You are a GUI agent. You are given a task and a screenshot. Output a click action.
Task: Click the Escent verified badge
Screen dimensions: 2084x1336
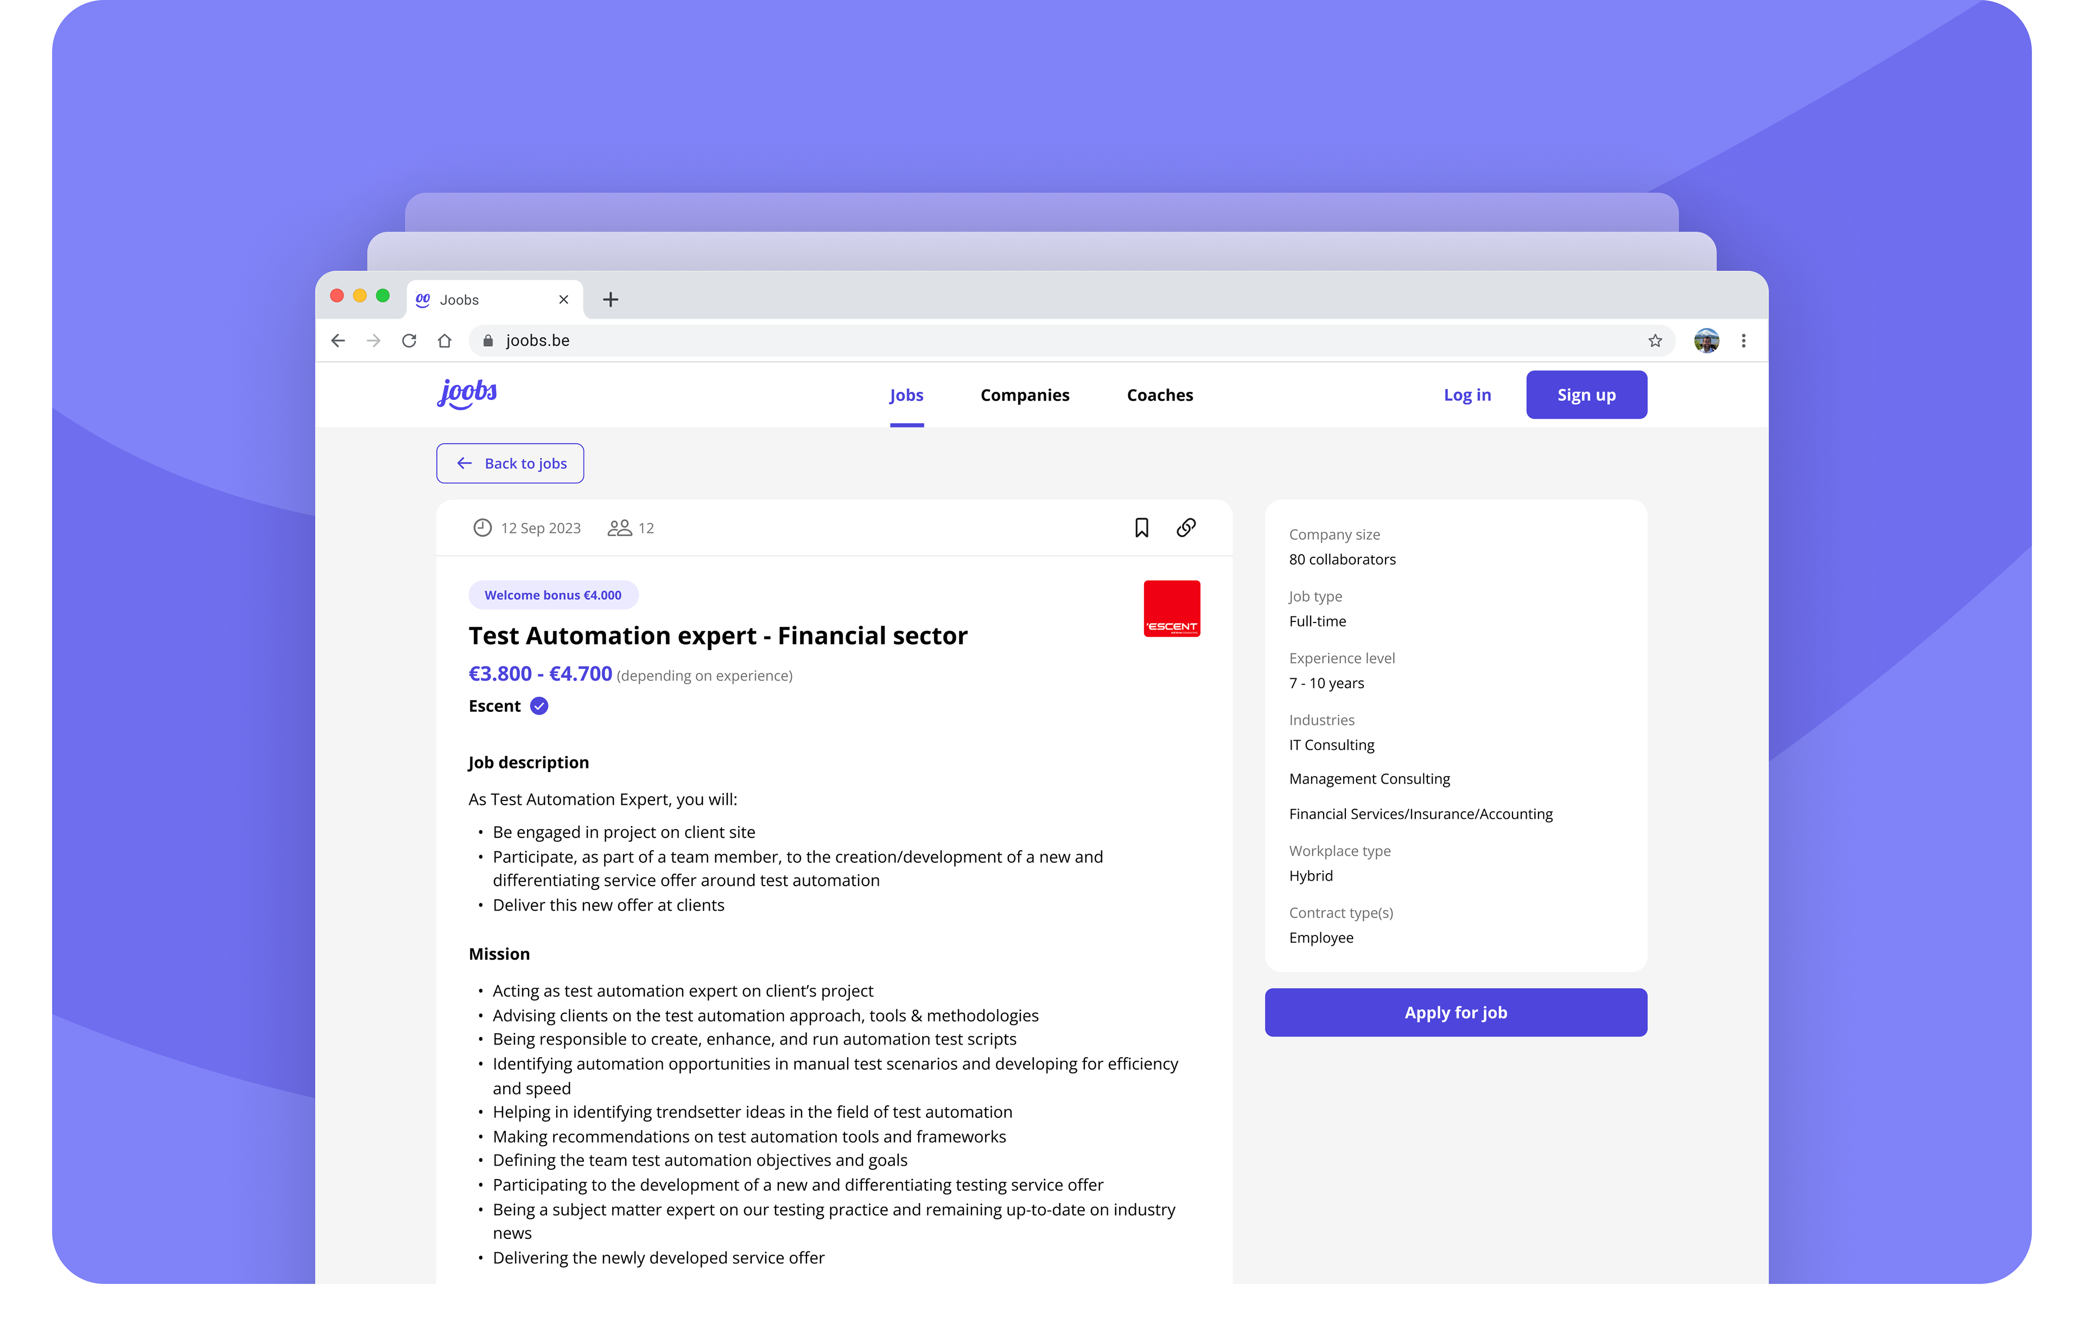(x=539, y=706)
